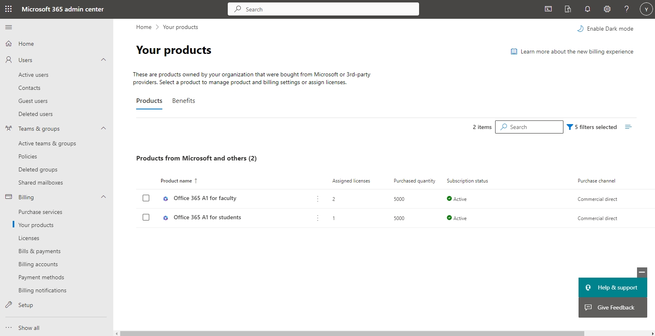The image size is (655, 336).
Task: Select the Office 365 A1 for students checkbox
Action: [146, 218]
